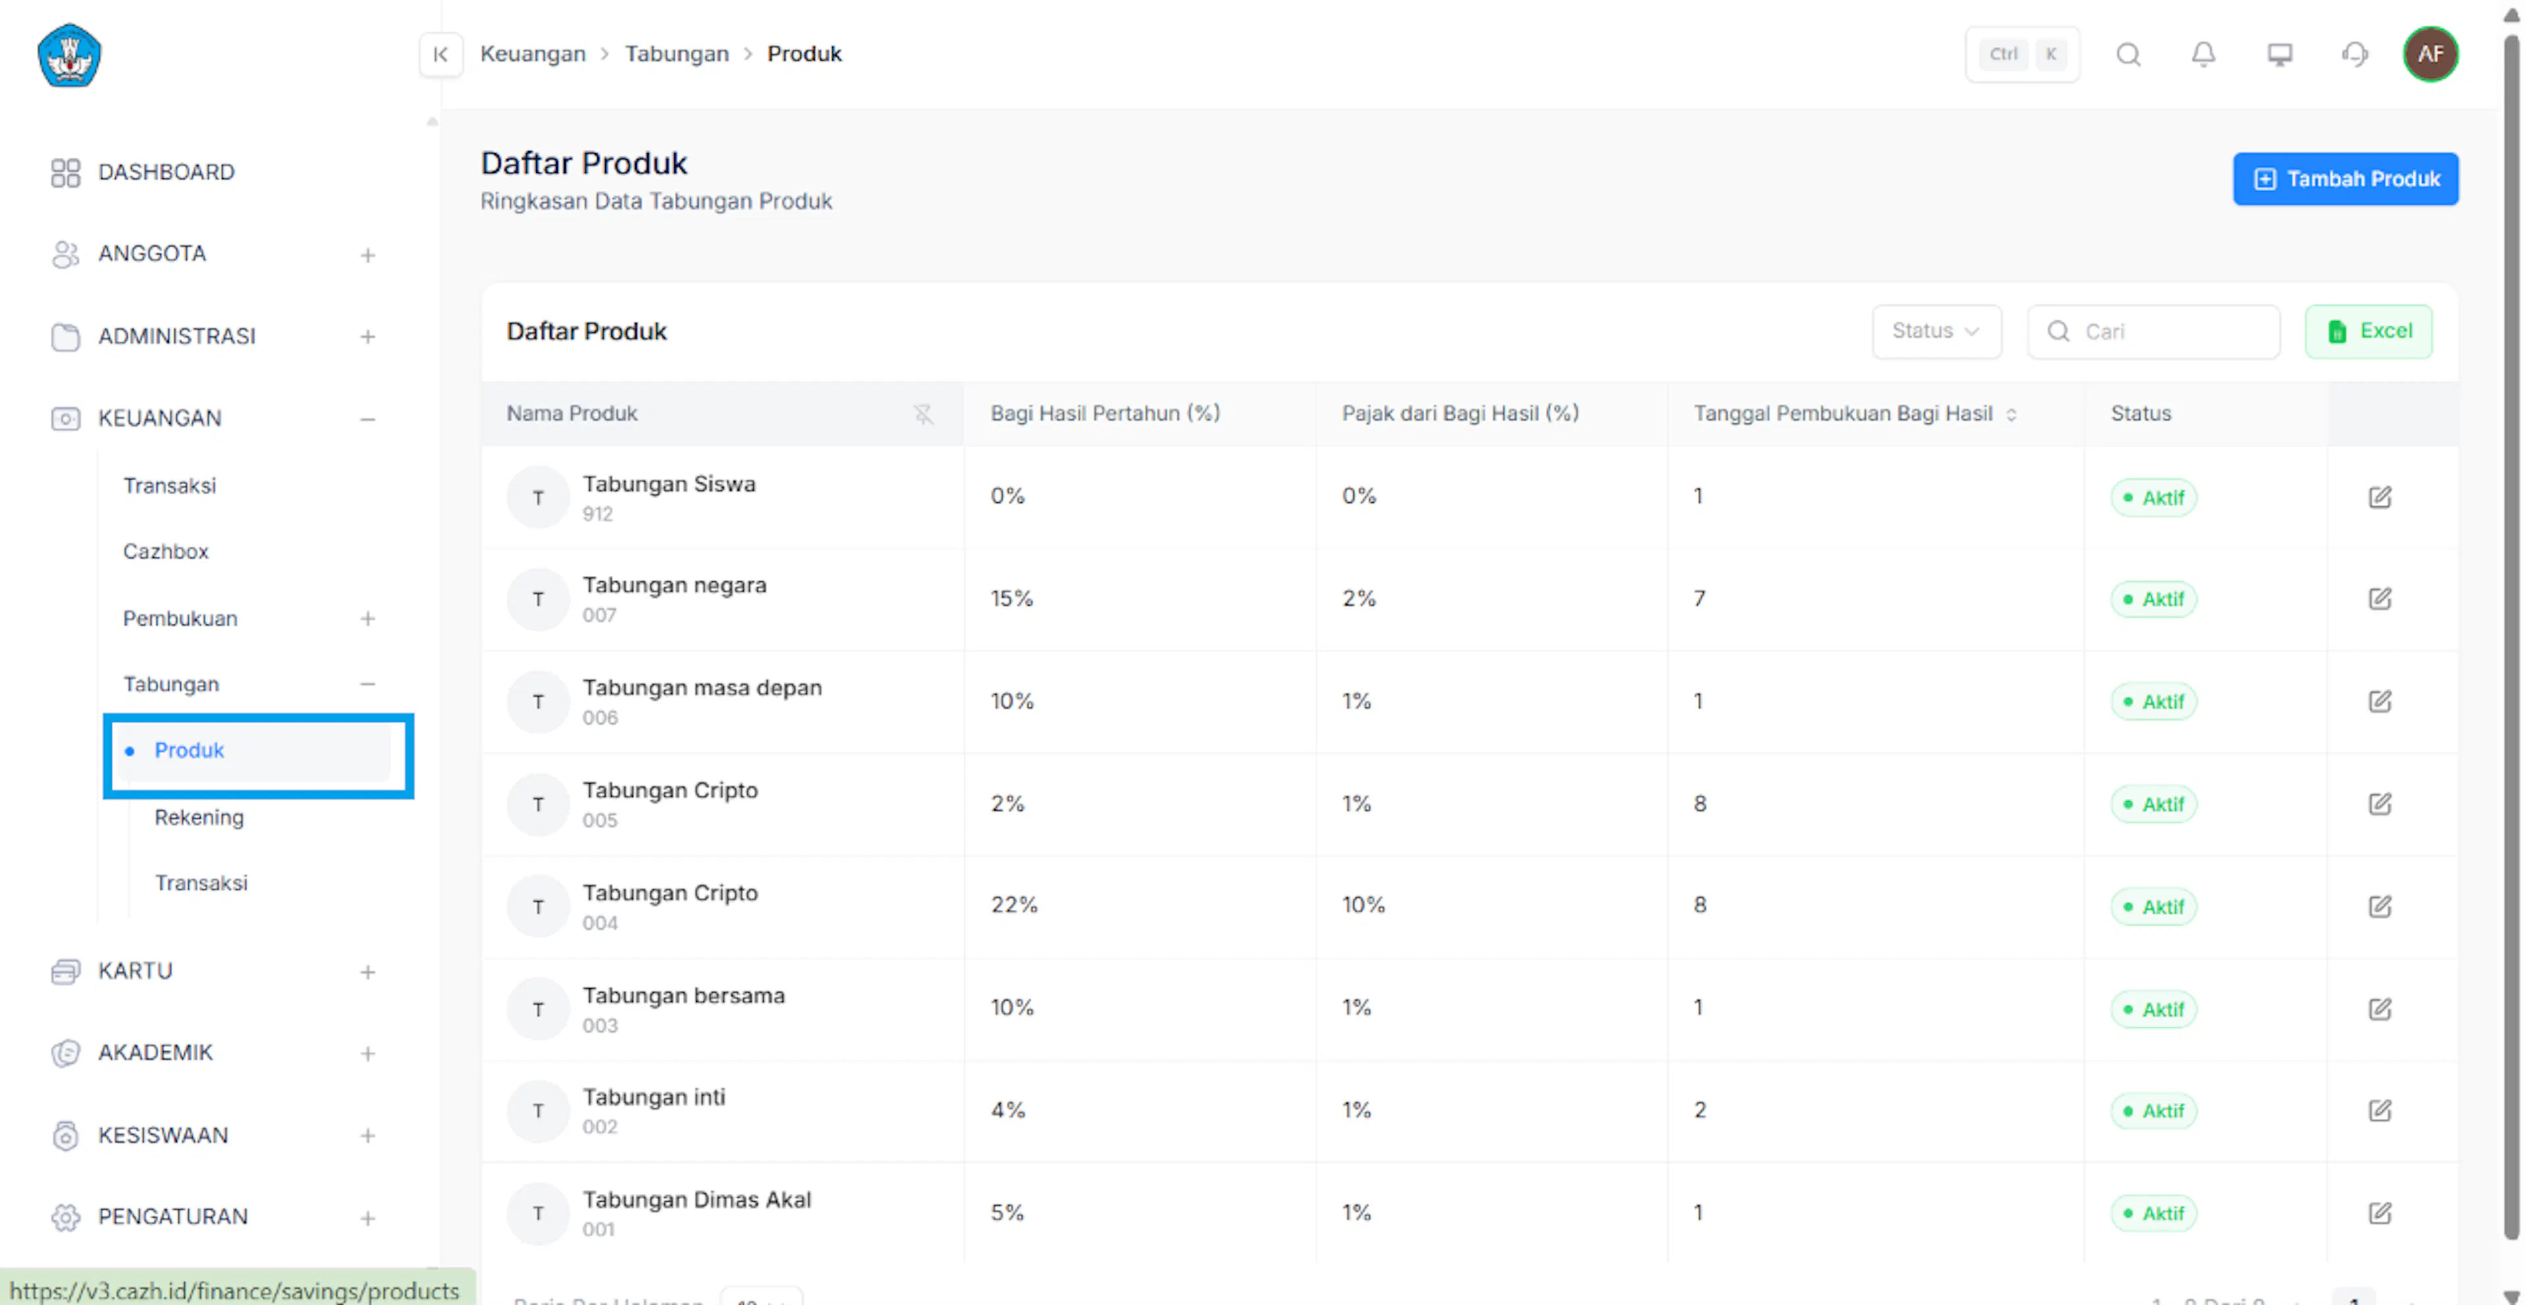Edit the Tabungan Dimas Akal row
The image size is (2526, 1305).
[2380, 1213]
